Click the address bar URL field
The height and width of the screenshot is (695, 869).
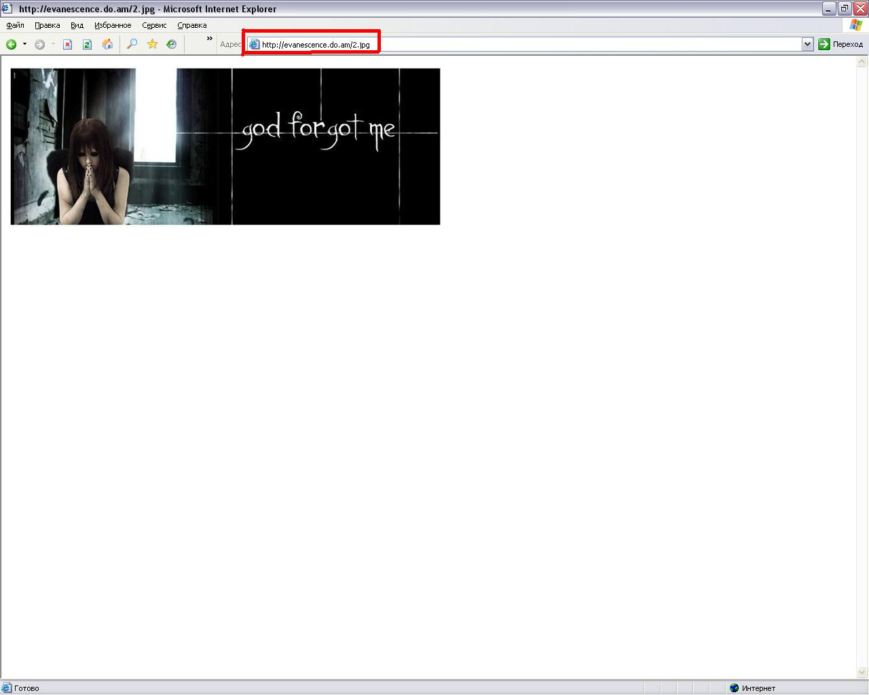[531, 44]
